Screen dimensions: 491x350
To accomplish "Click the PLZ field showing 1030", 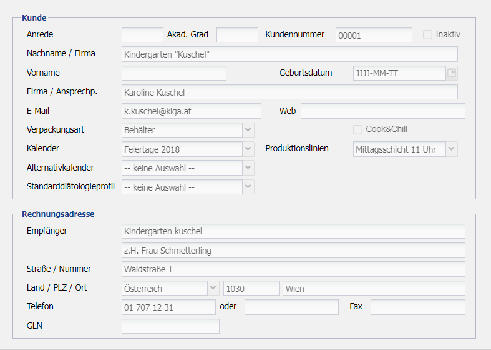I will pos(251,288).
